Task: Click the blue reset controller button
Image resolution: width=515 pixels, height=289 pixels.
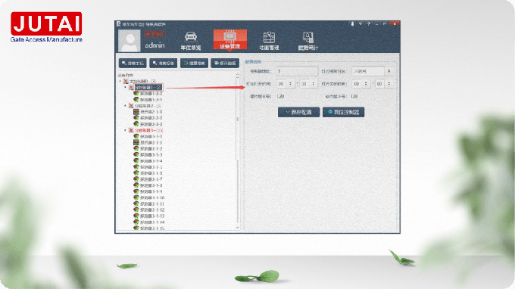Action: (343, 112)
